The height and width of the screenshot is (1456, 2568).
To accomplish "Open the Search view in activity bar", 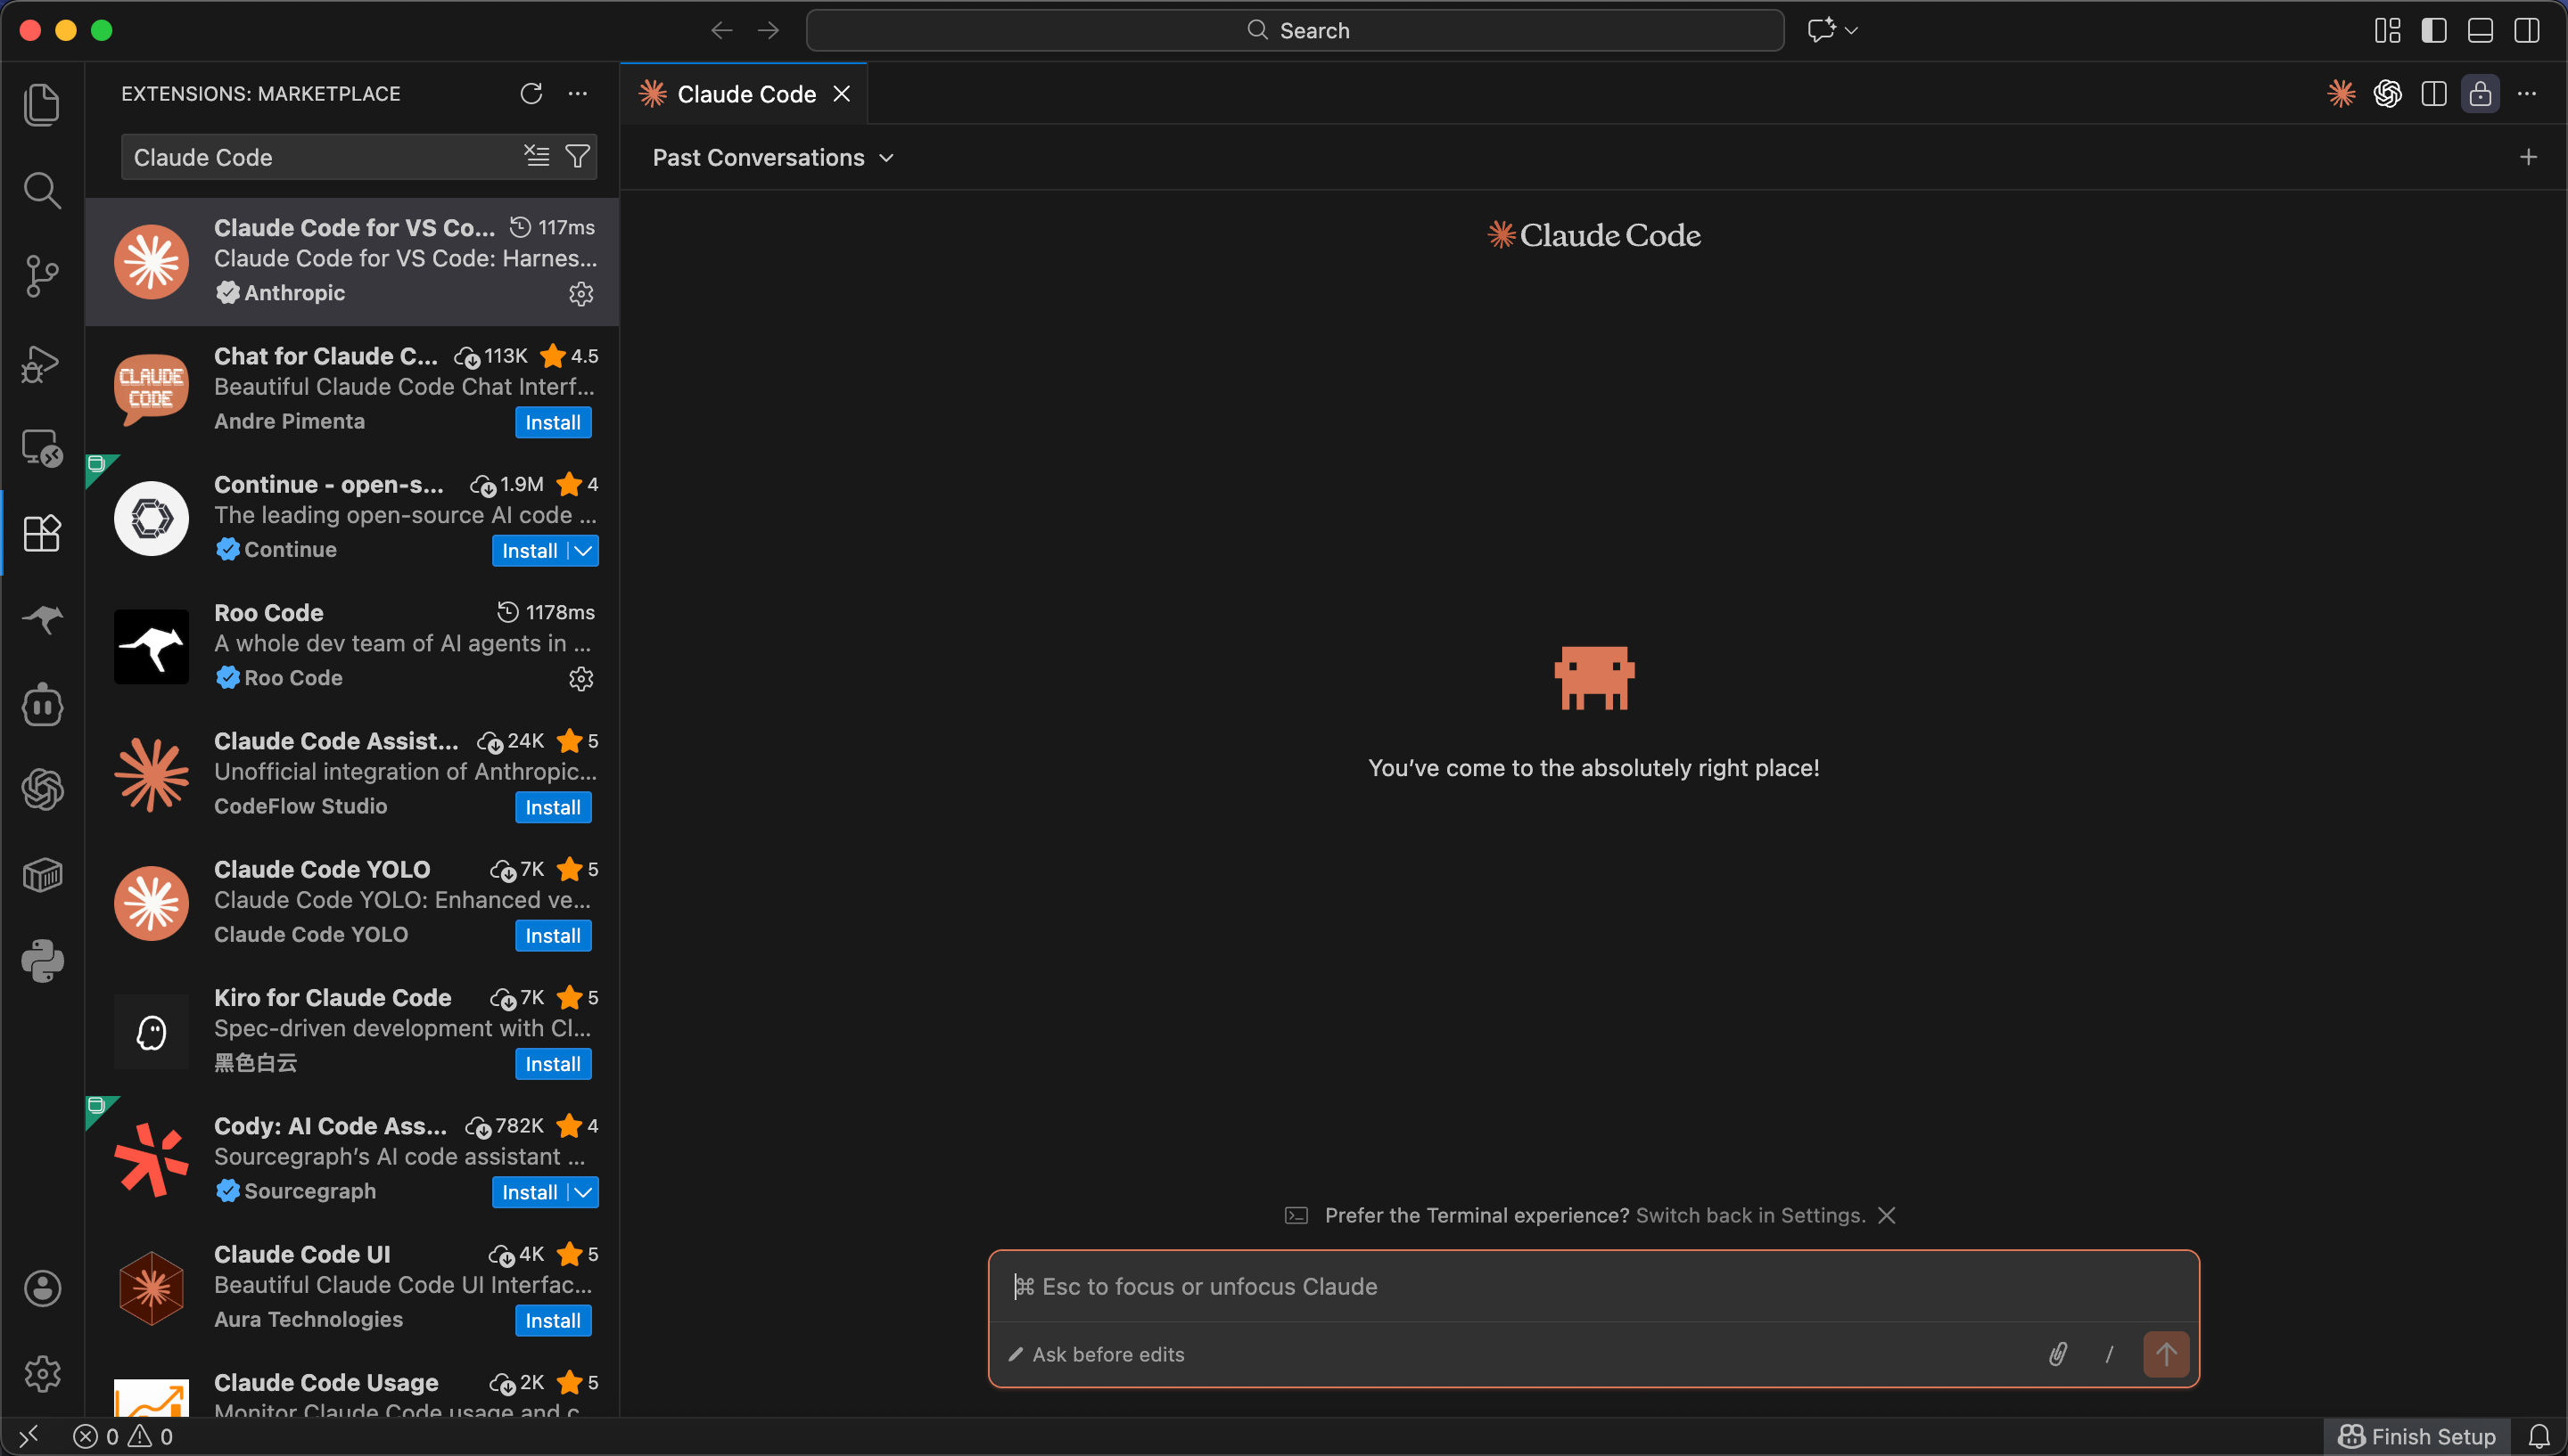I will click(x=42, y=190).
